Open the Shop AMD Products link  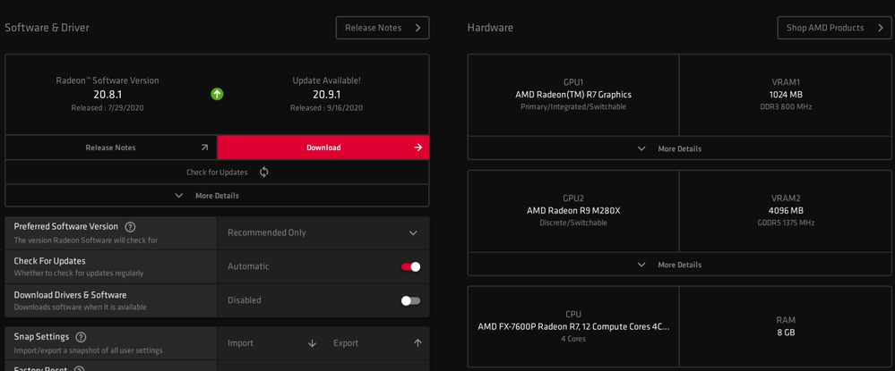[x=834, y=28]
